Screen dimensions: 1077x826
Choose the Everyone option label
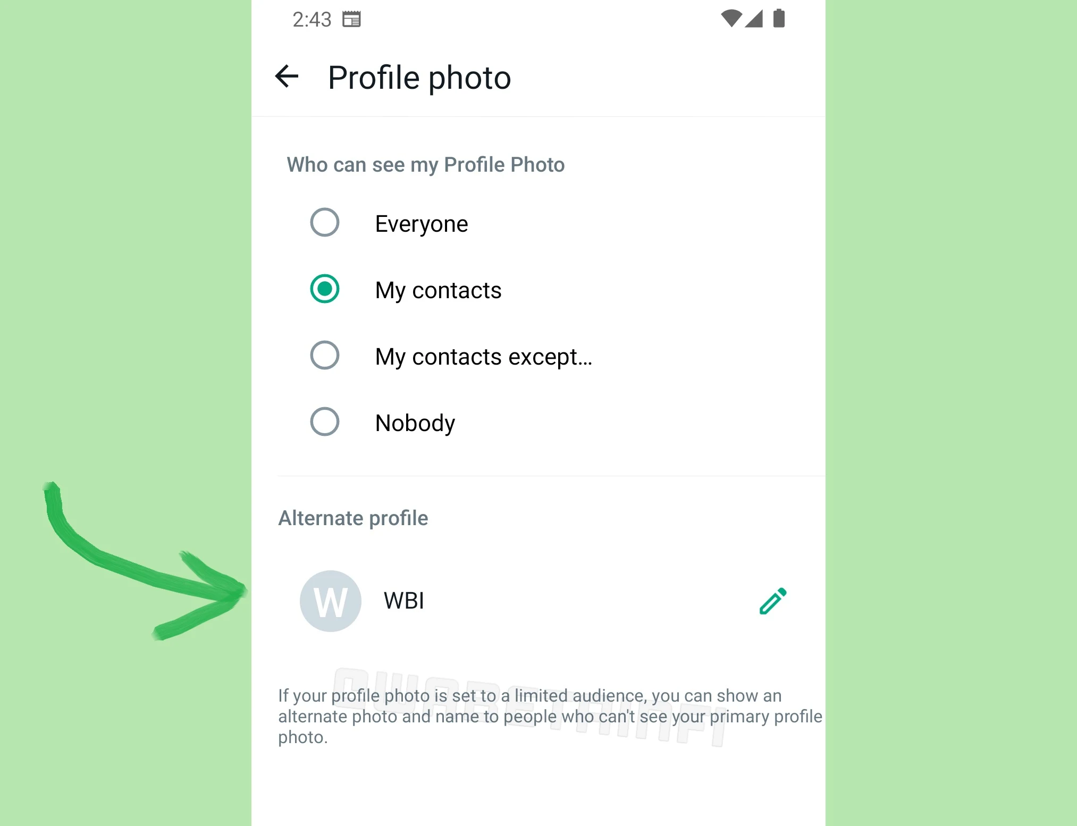pos(422,224)
